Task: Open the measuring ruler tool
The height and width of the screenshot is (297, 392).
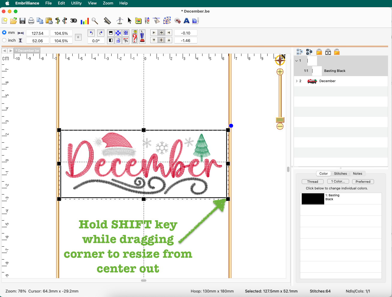Action: point(107,21)
